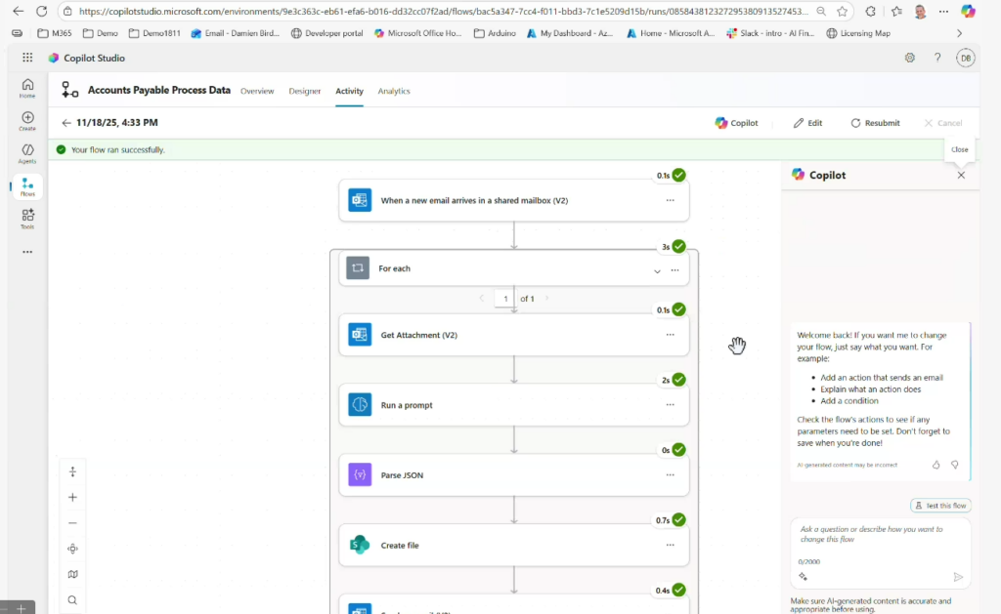Open M365 bookmarks folder
Viewport: 1001px width, 614px height.
(55, 33)
